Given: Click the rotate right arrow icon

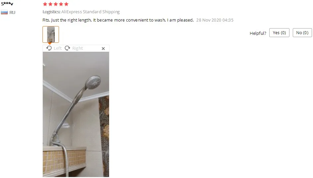Looking at the screenshot, I should (67, 48).
